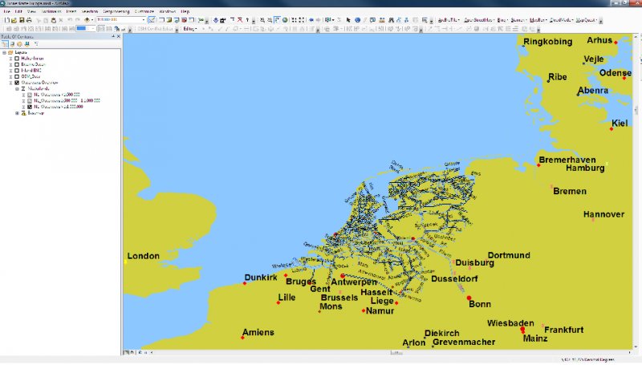
Task: Uncheck the Waterways Overview group layer
Action: 17,83
